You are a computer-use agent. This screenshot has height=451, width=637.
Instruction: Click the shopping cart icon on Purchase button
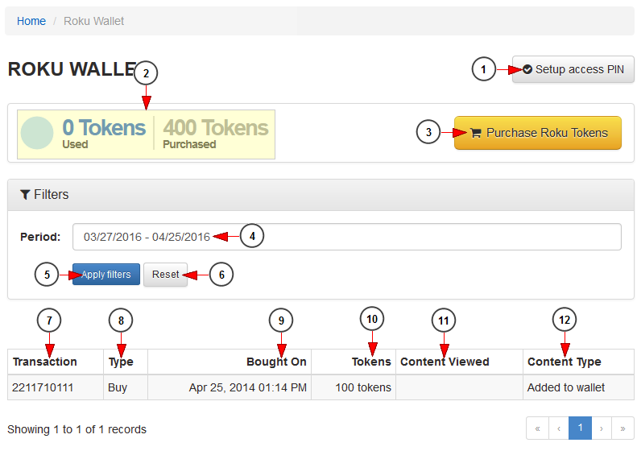point(476,133)
